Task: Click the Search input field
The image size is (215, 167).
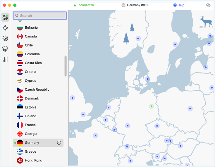Action: [40, 16]
